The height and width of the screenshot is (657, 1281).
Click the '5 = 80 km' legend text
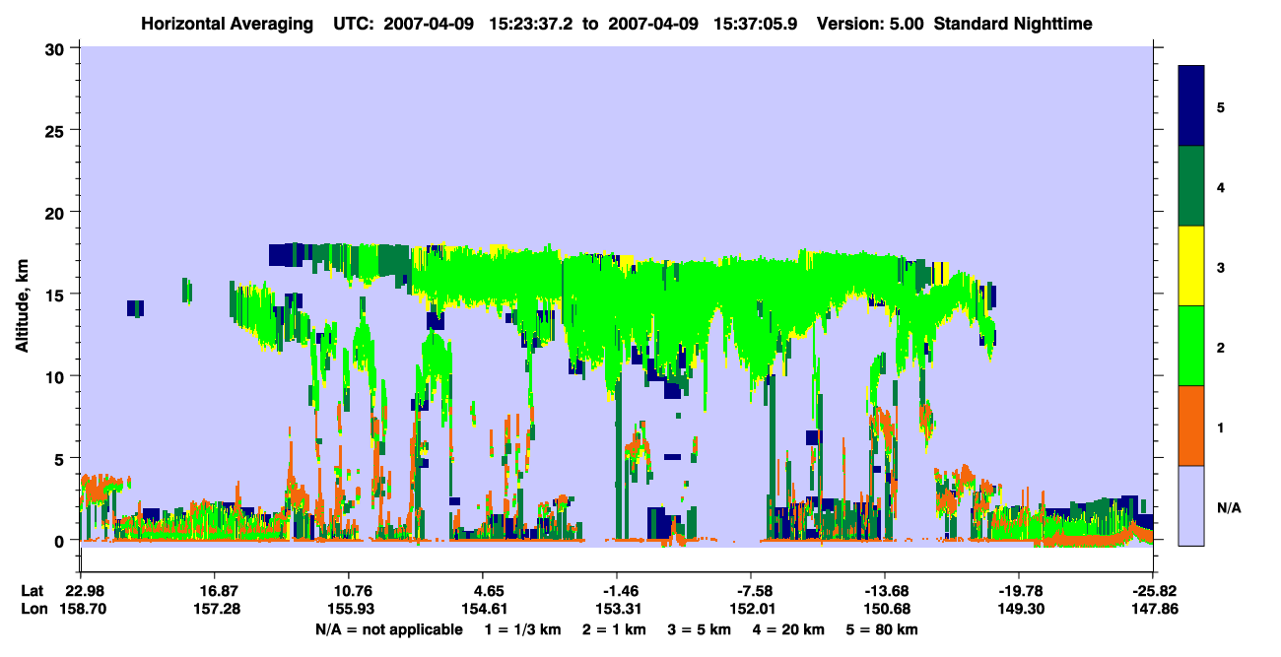[x=880, y=629]
